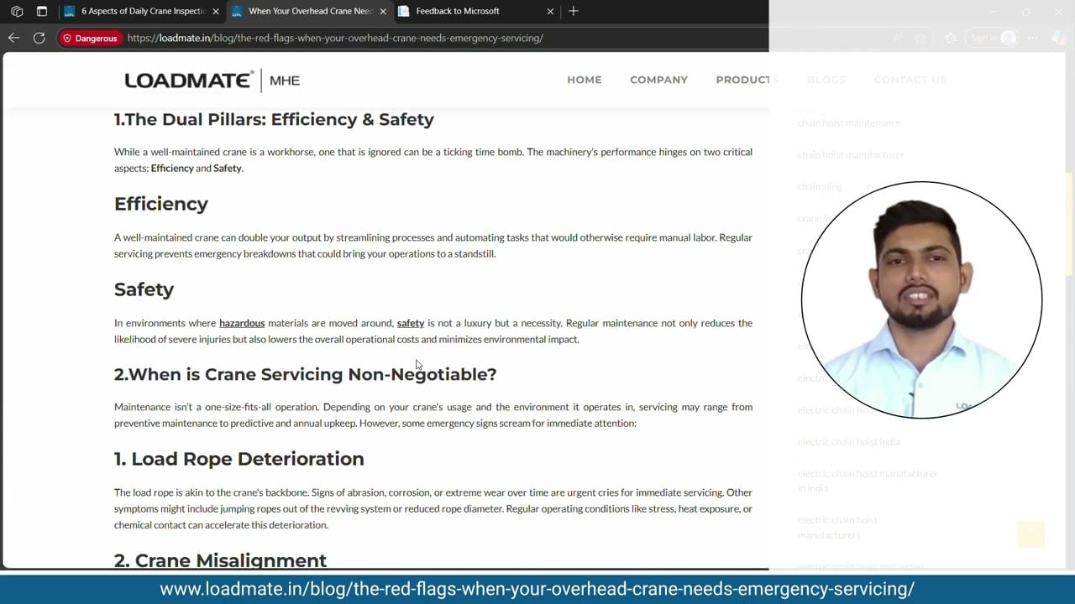Open the "chain sling" tag link

coord(820,187)
